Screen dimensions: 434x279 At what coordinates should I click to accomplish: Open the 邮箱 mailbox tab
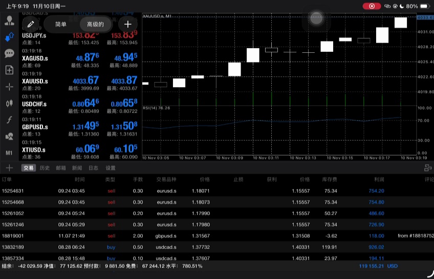(x=61, y=168)
